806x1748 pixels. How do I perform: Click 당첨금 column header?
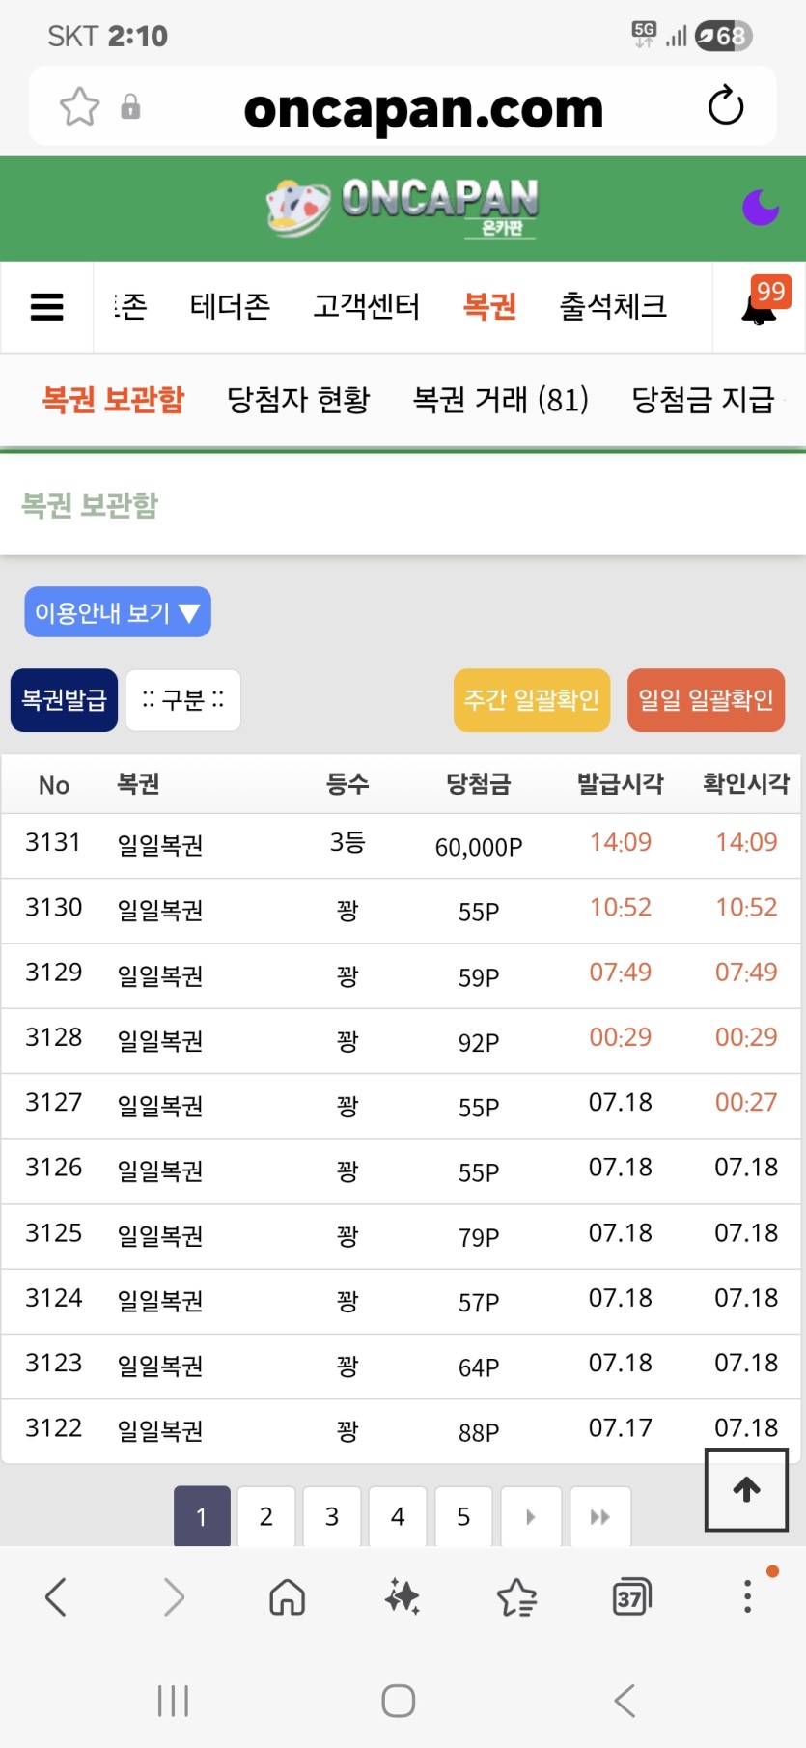[x=479, y=783]
